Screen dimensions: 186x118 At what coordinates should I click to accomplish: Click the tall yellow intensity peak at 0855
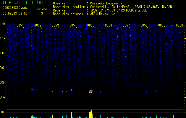tap(91, 114)
